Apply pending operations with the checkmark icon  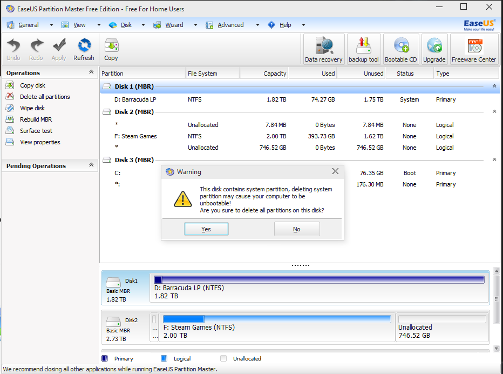point(59,49)
